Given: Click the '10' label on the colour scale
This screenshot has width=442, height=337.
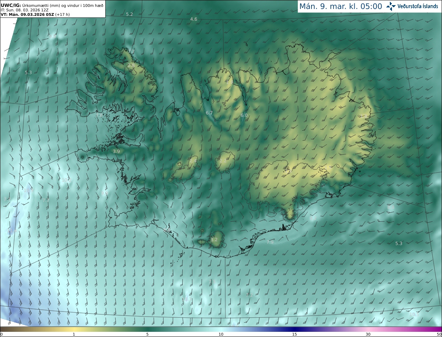Looking at the screenshot, I should point(221,334).
